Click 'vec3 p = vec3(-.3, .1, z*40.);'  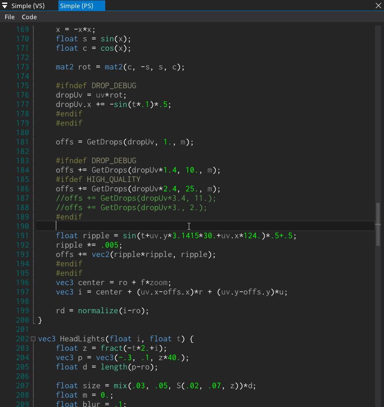pos(122,358)
